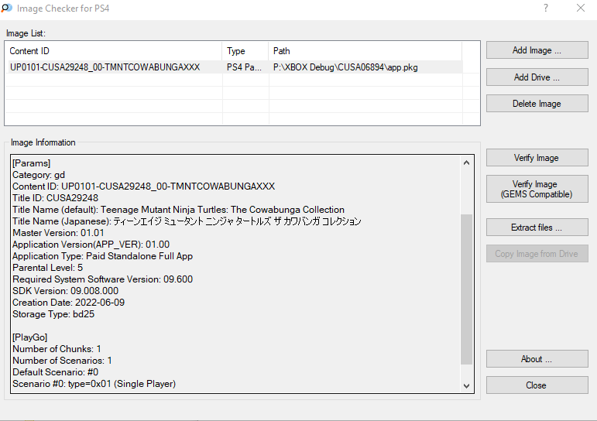597x421 pixels.
Task: Click the Image Checker app icon in title bar
Action: tap(7, 8)
